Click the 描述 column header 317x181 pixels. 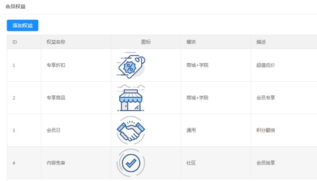(x=261, y=42)
